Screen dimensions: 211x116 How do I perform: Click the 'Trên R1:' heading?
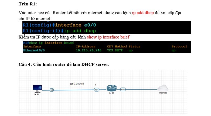click(28, 4)
